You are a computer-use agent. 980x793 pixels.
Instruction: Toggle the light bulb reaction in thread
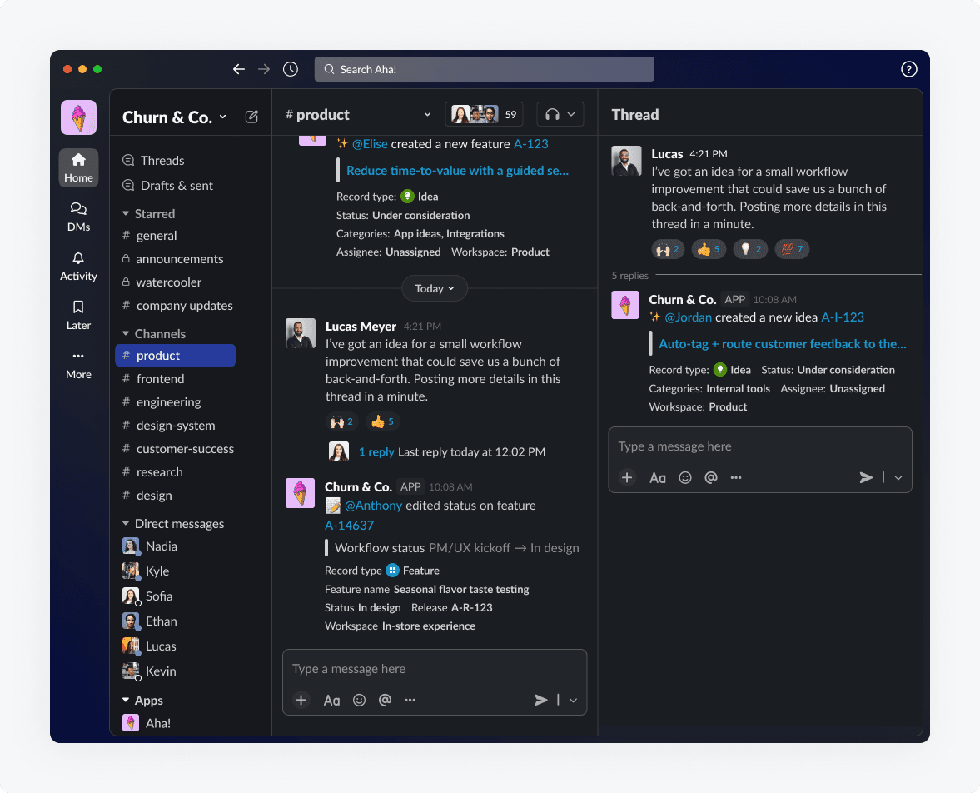(x=750, y=250)
